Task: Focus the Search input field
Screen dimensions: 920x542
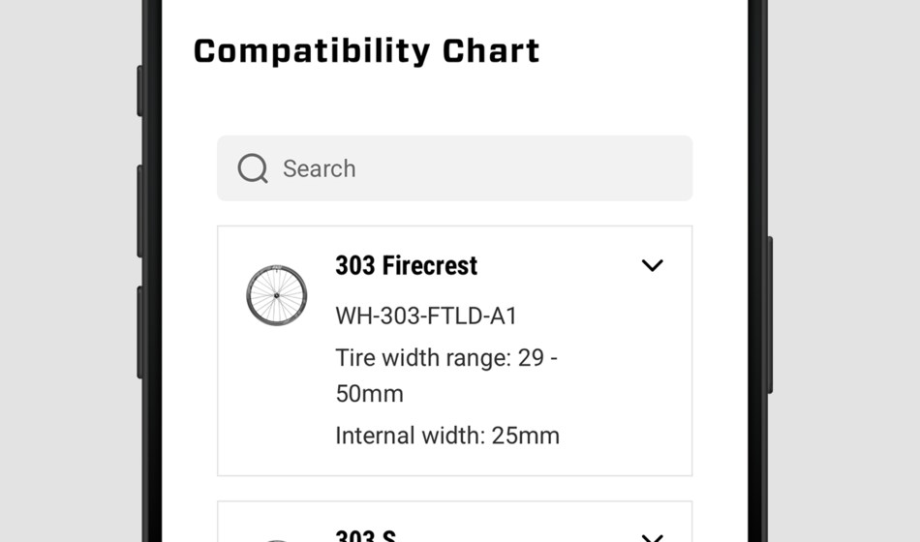Action: point(455,168)
